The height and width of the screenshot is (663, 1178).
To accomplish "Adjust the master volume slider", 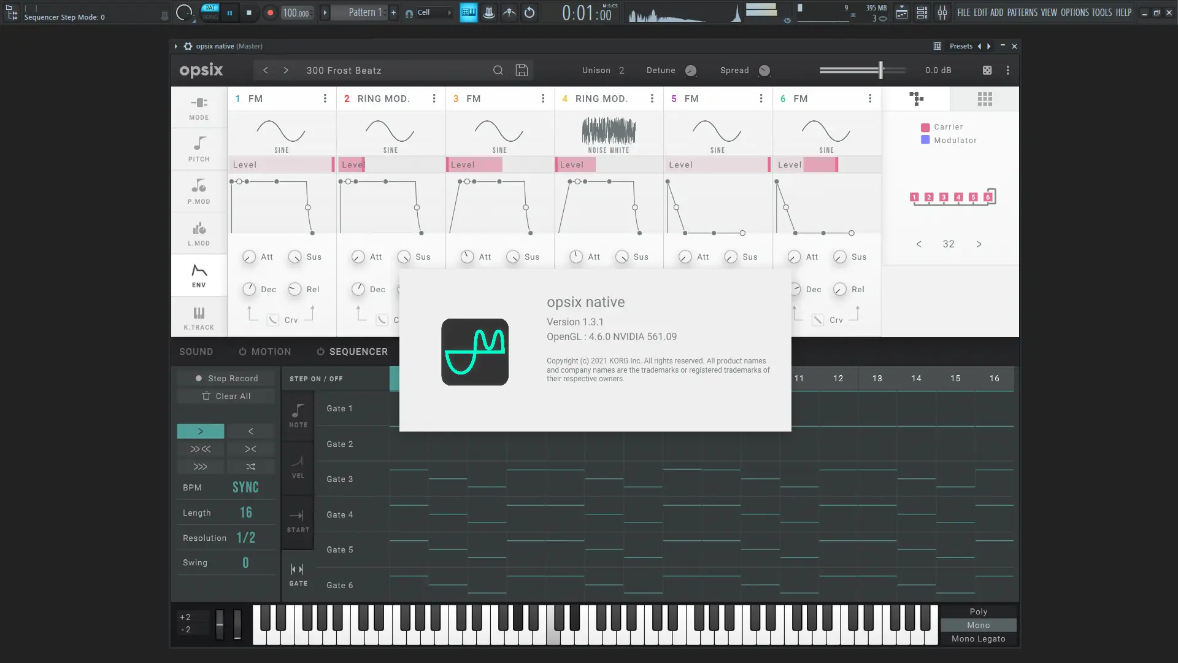I will (880, 71).
